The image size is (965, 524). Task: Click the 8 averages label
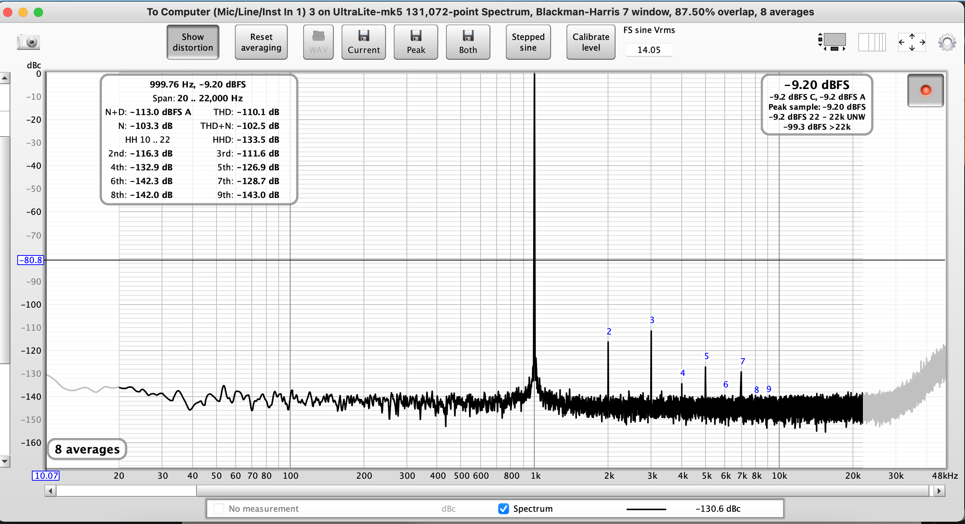(x=87, y=449)
